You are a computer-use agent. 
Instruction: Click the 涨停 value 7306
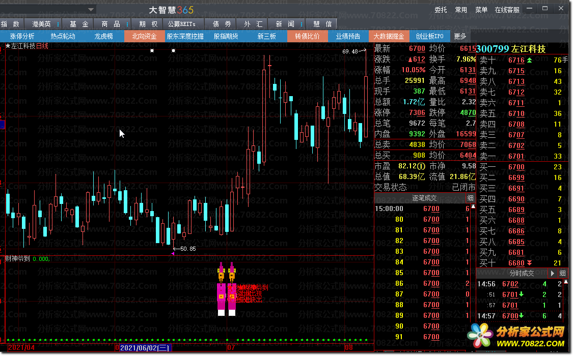click(417, 112)
